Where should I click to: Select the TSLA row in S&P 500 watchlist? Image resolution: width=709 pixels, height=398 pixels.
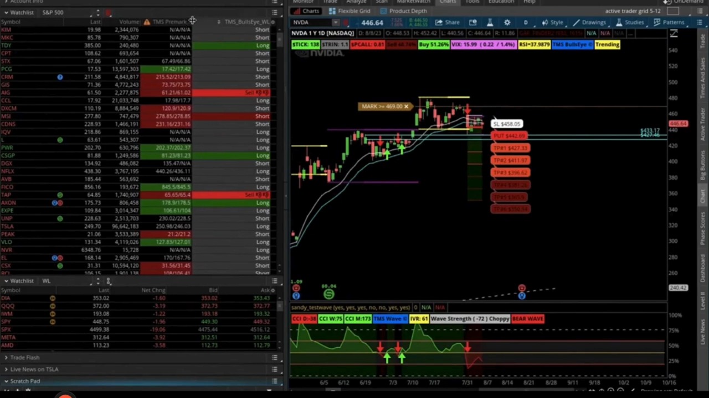coord(136,227)
